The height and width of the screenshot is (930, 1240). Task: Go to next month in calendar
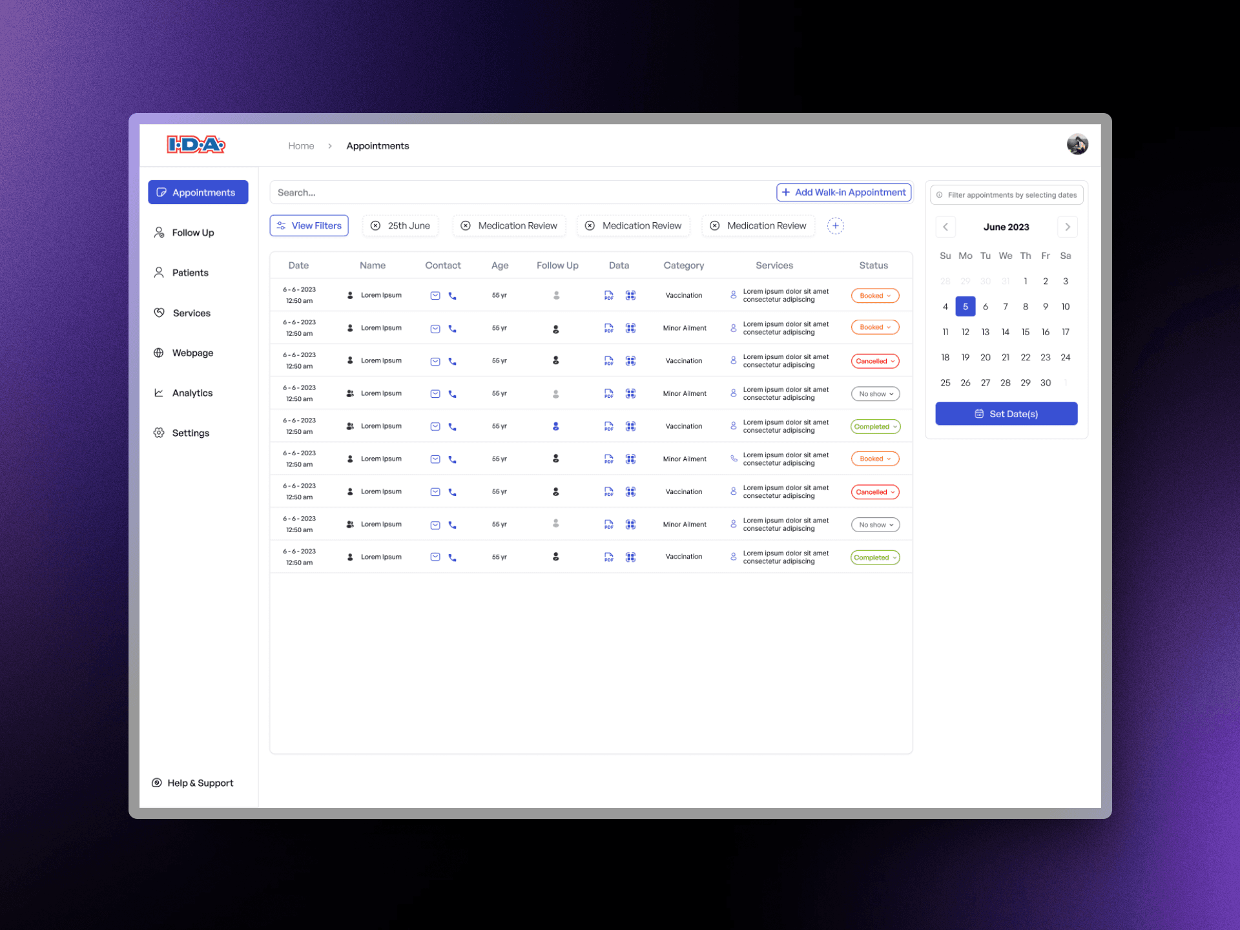(x=1067, y=227)
